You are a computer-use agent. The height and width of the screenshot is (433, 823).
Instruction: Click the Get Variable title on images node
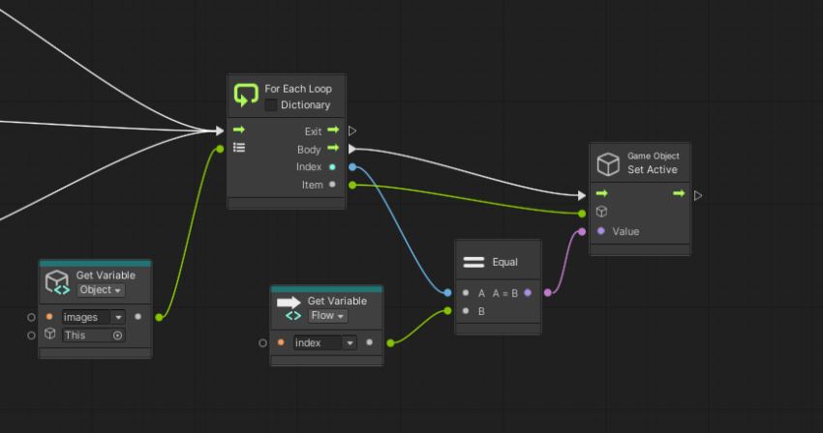106,275
